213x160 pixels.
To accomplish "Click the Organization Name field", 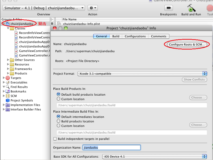I will click(112, 148).
